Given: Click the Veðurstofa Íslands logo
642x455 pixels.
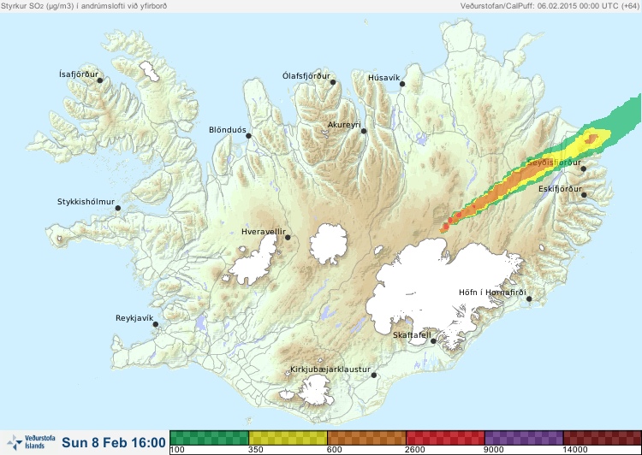Looking at the screenshot, I should coord(31,442).
